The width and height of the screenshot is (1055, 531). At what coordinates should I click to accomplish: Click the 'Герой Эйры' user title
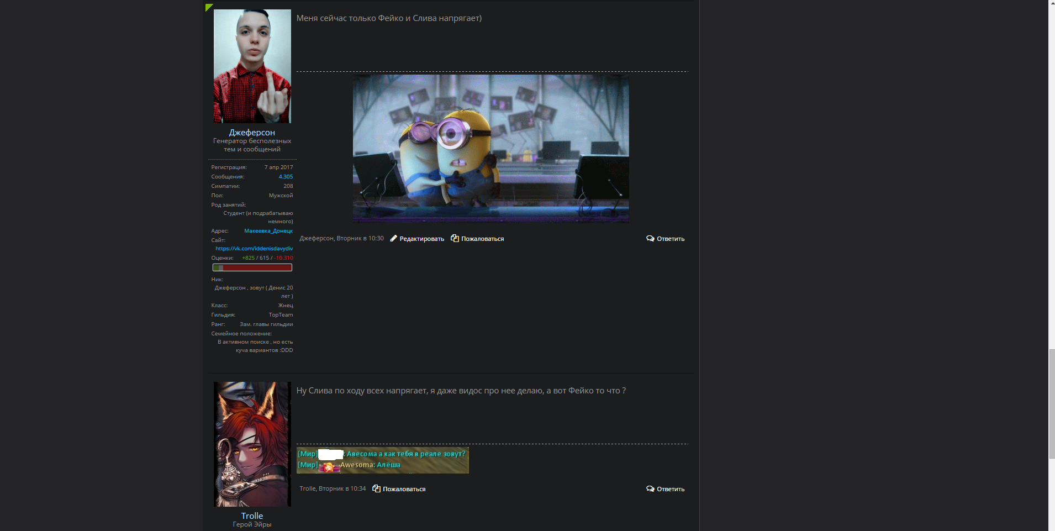coord(252,524)
